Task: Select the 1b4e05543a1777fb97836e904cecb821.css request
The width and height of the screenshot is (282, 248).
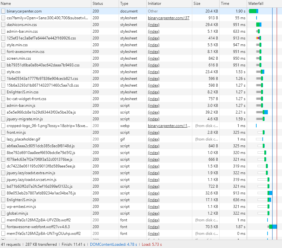Action: [x=42, y=79]
